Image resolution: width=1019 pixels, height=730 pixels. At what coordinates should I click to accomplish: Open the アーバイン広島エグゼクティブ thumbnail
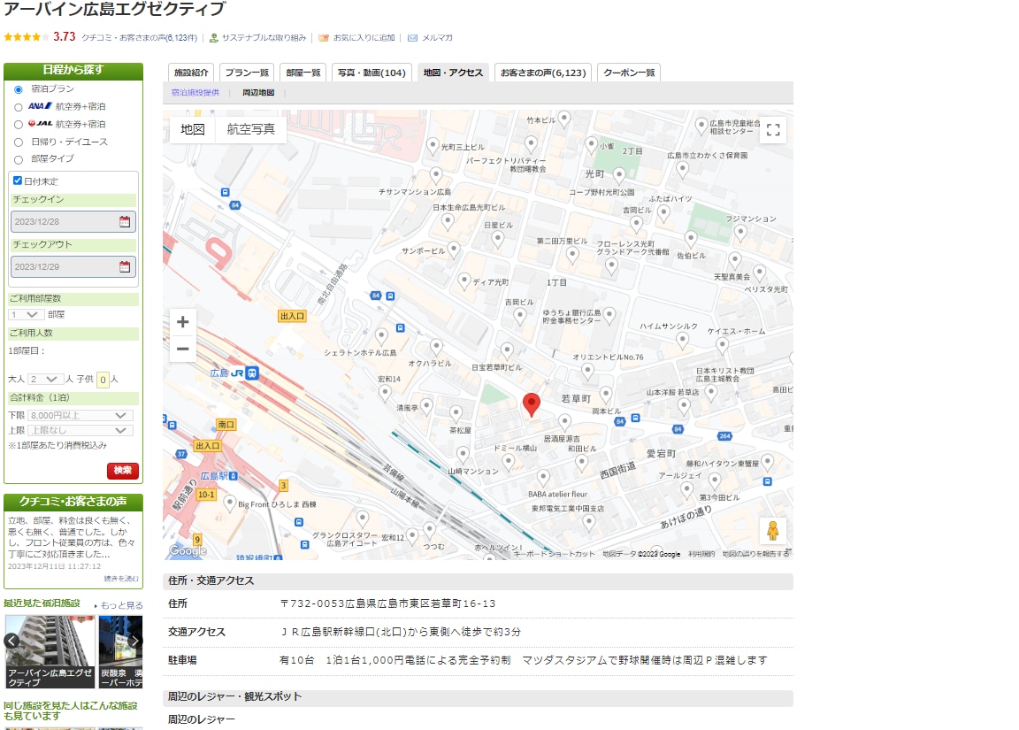pos(50,651)
